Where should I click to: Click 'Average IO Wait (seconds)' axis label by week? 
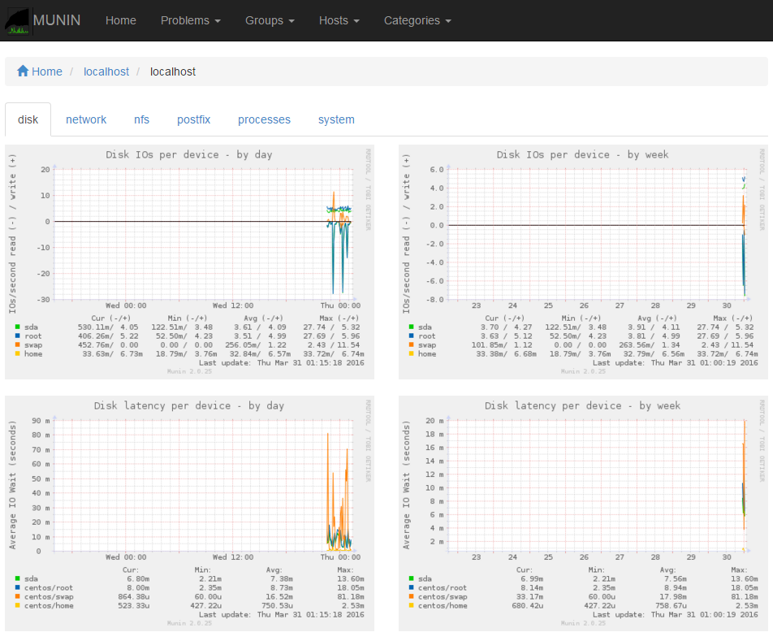click(406, 485)
